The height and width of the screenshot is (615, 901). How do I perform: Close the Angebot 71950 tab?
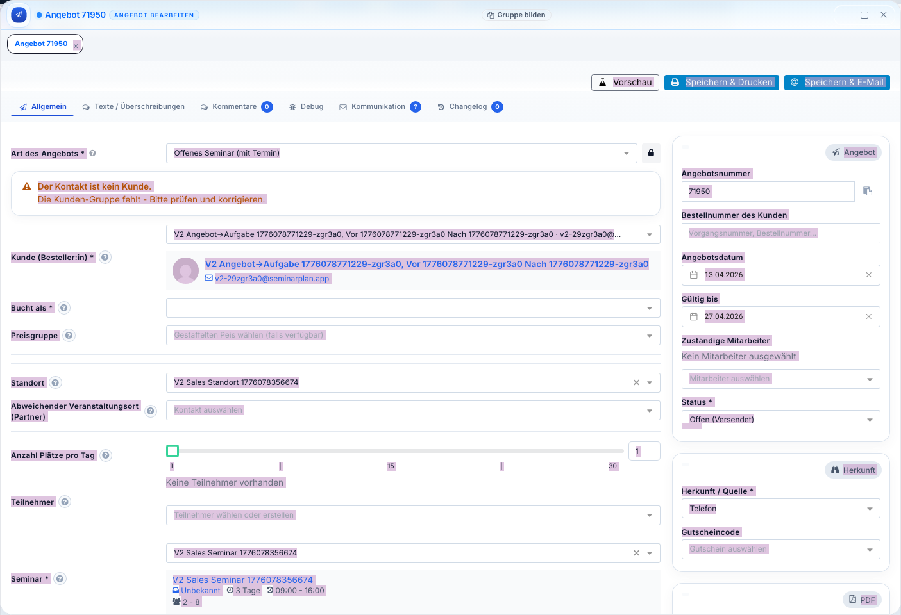[76, 45]
